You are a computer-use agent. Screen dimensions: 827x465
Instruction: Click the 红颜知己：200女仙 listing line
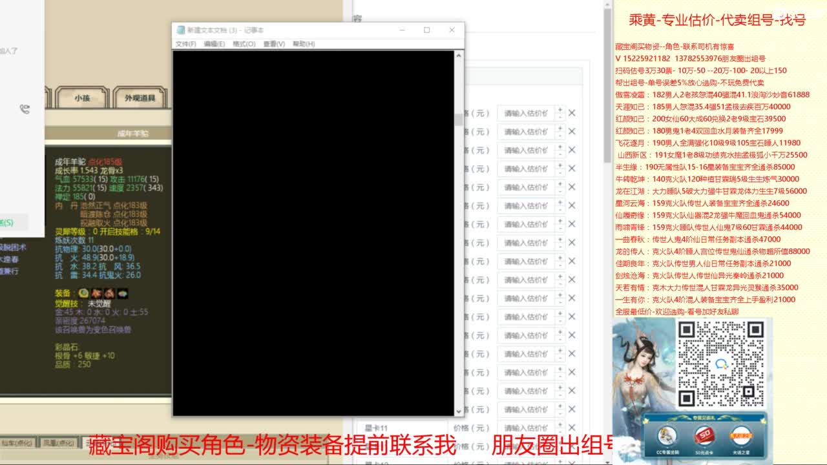[700, 119]
